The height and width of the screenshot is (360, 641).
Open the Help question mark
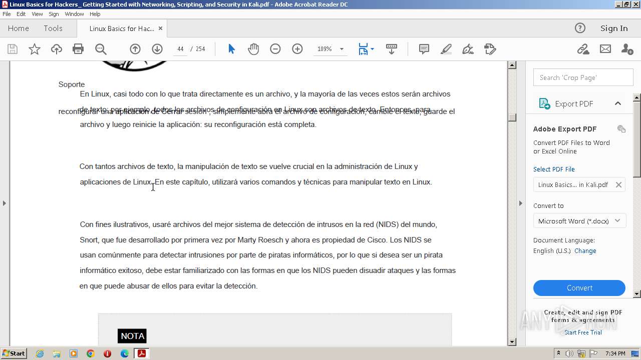580,28
